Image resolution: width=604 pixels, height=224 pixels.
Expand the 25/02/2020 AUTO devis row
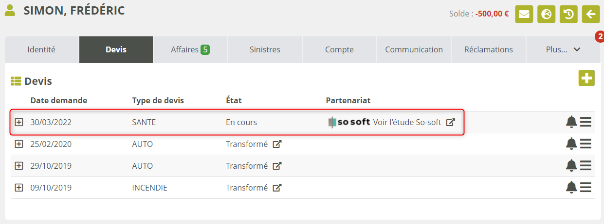pyautogui.click(x=19, y=144)
